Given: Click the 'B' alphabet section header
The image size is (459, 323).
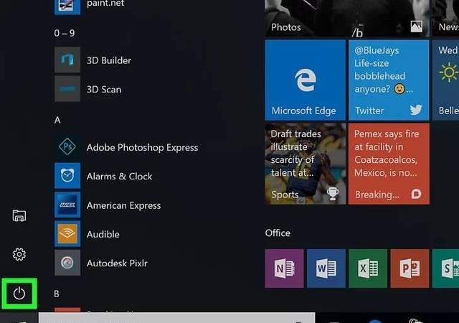Looking at the screenshot, I should point(57,294).
